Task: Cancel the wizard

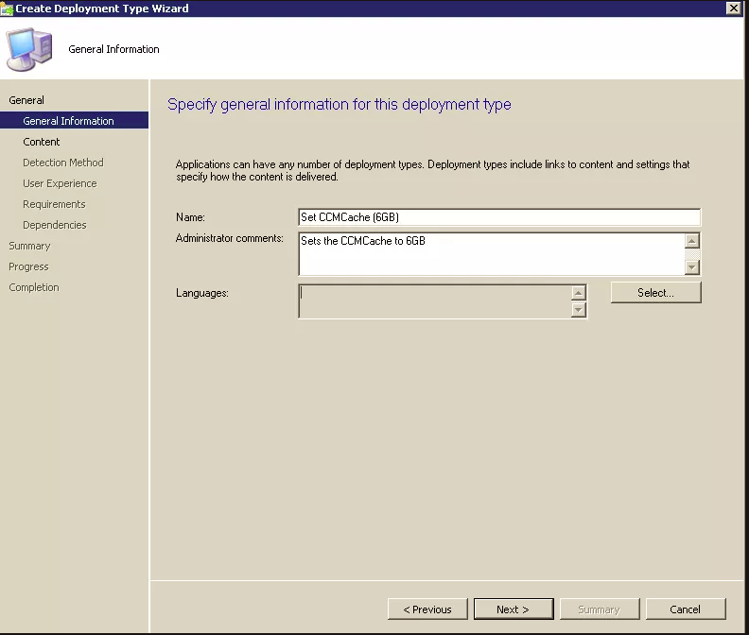Action: (x=686, y=609)
